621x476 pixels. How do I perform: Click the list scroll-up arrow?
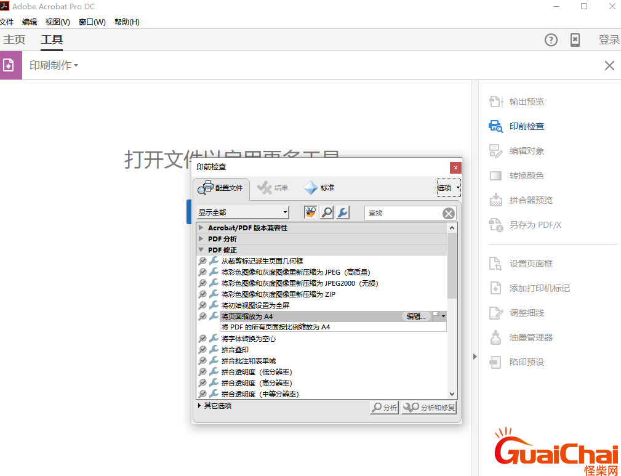(452, 228)
